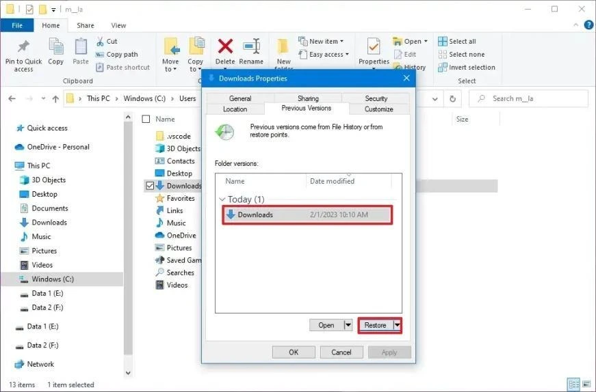Click the Cut scissors icon
This screenshot has width=596, height=392.
point(101,42)
